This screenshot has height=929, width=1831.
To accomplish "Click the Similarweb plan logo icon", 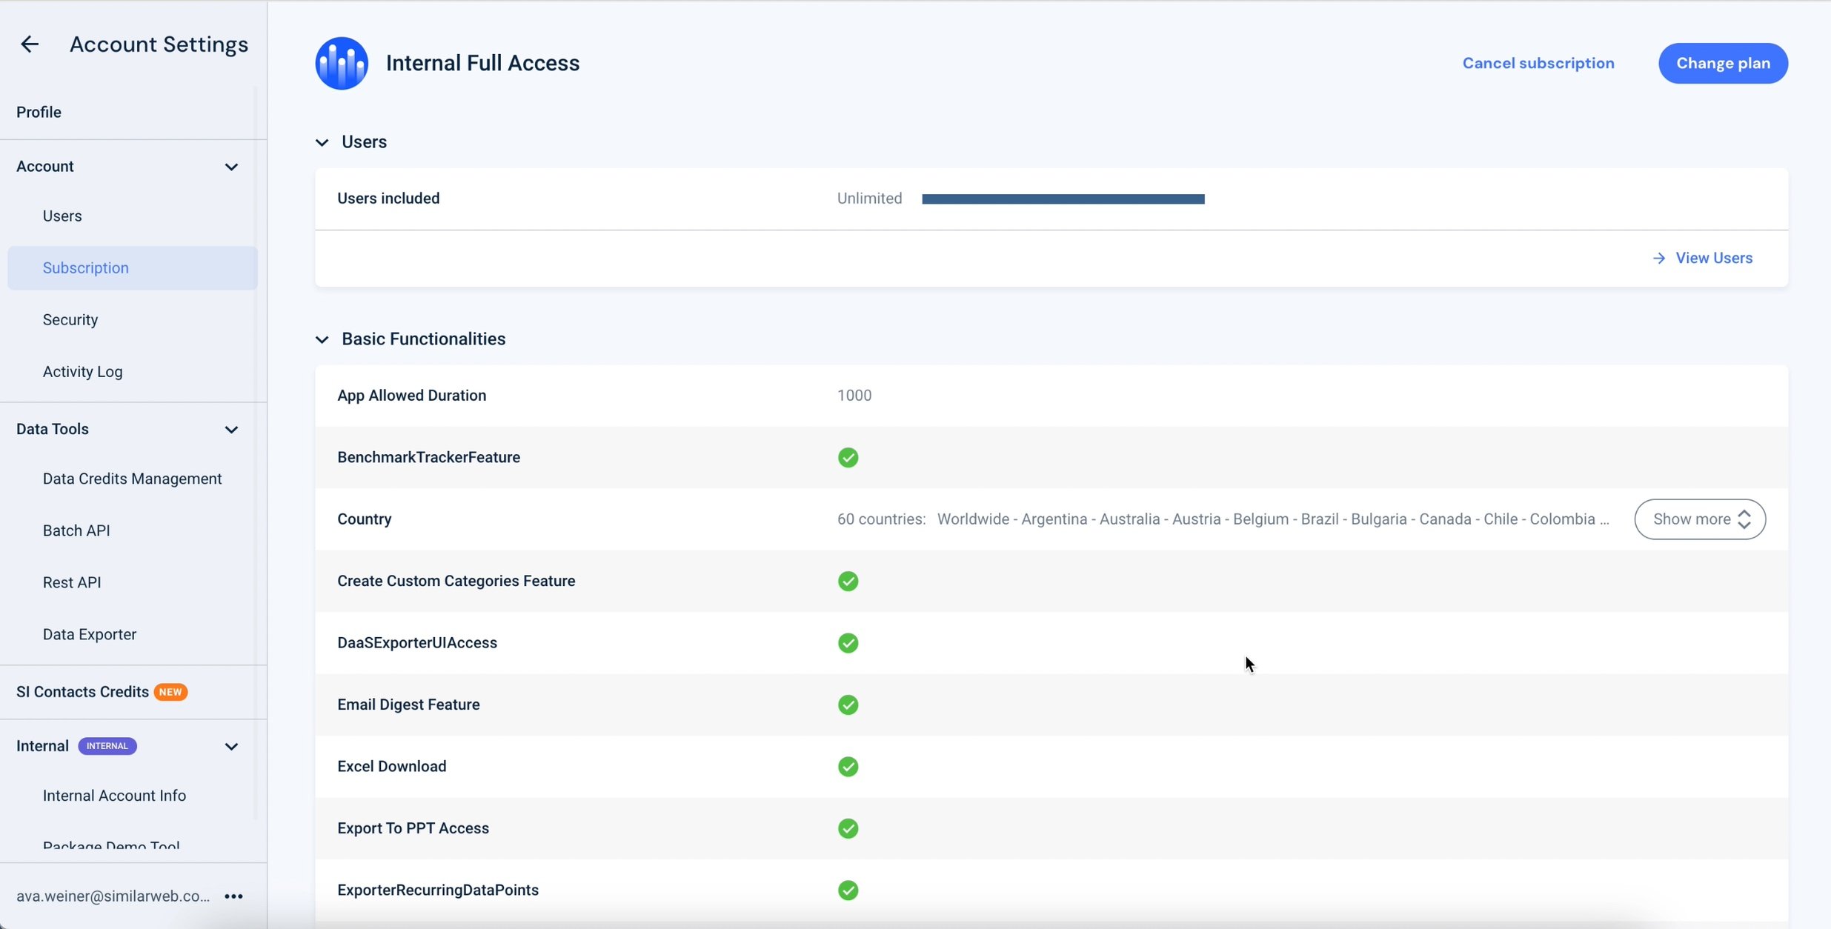I will coord(342,63).
